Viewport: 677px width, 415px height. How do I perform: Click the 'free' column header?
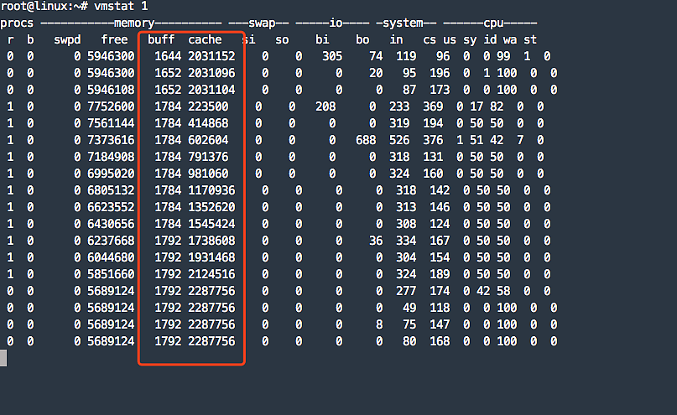[x=114, y=39]
